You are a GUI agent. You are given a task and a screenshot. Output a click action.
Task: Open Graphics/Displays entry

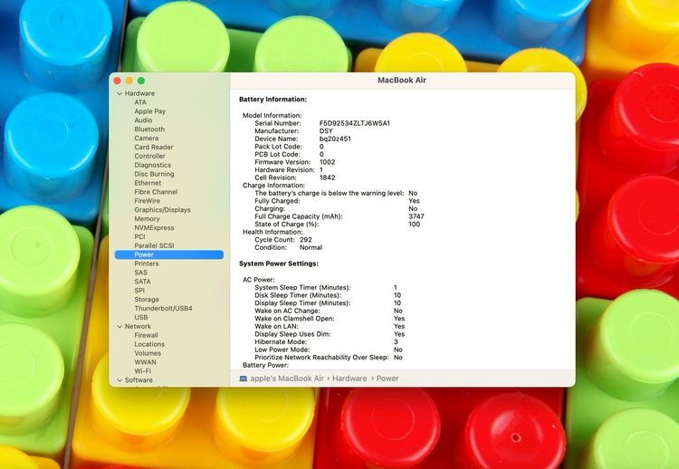[x=162, y=210]
